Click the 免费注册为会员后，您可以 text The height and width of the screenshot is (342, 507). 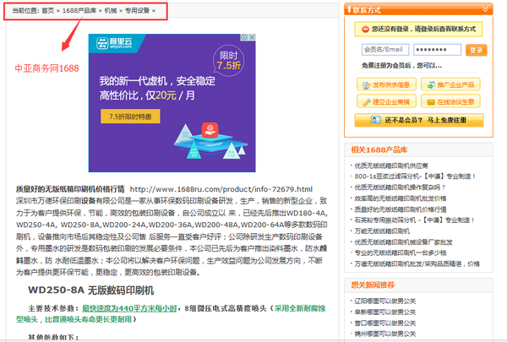click(401, 66)
